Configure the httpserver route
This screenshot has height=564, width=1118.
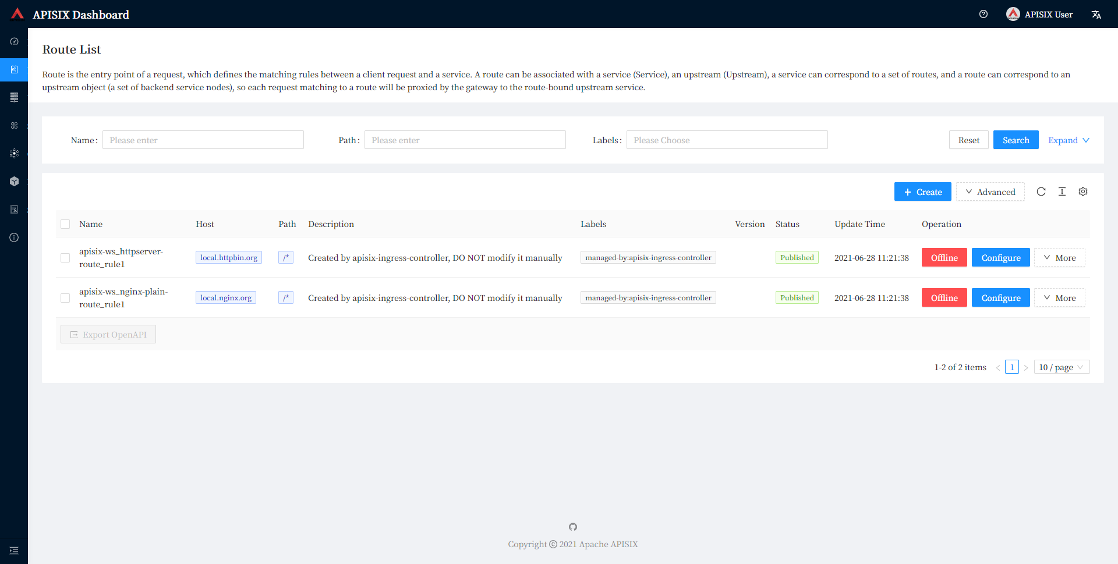[x=1001, y=257]
